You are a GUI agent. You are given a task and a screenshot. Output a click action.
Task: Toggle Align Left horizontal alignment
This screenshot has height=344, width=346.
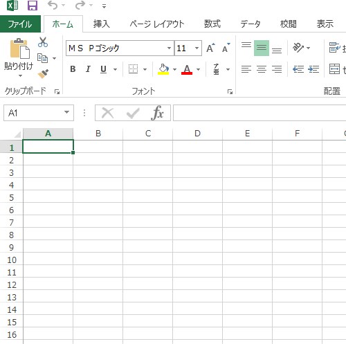coord(246,69)
